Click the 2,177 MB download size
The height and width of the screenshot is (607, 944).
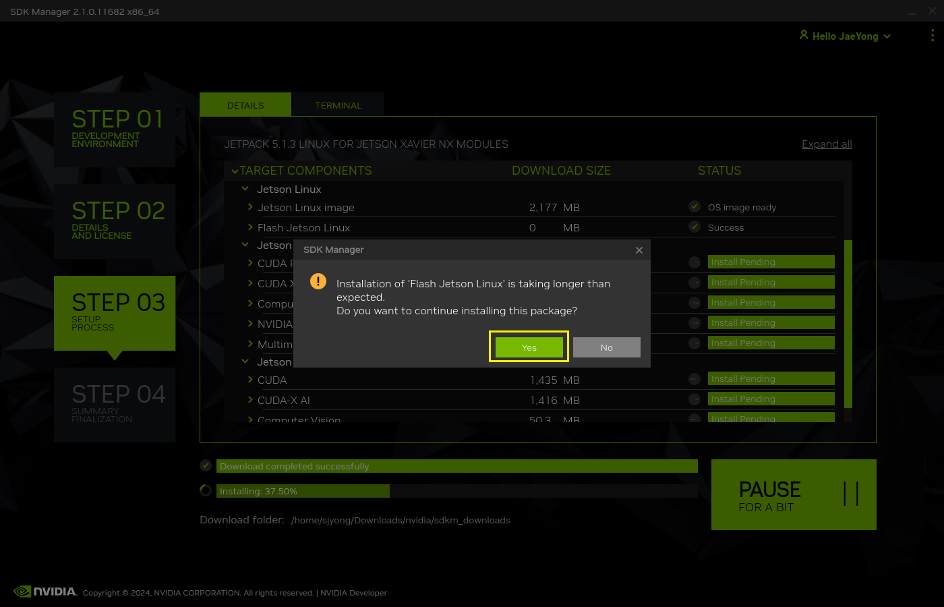point(554,207)
